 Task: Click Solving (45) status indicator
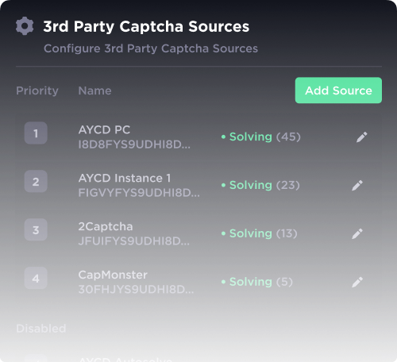click(261, 137)
